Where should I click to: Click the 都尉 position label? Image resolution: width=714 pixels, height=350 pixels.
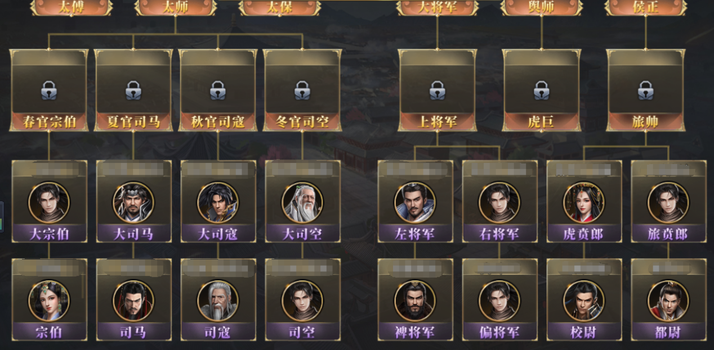668,332
